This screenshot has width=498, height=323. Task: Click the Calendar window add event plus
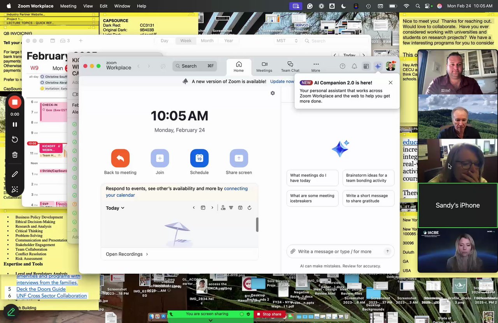[x=81, y=41]
